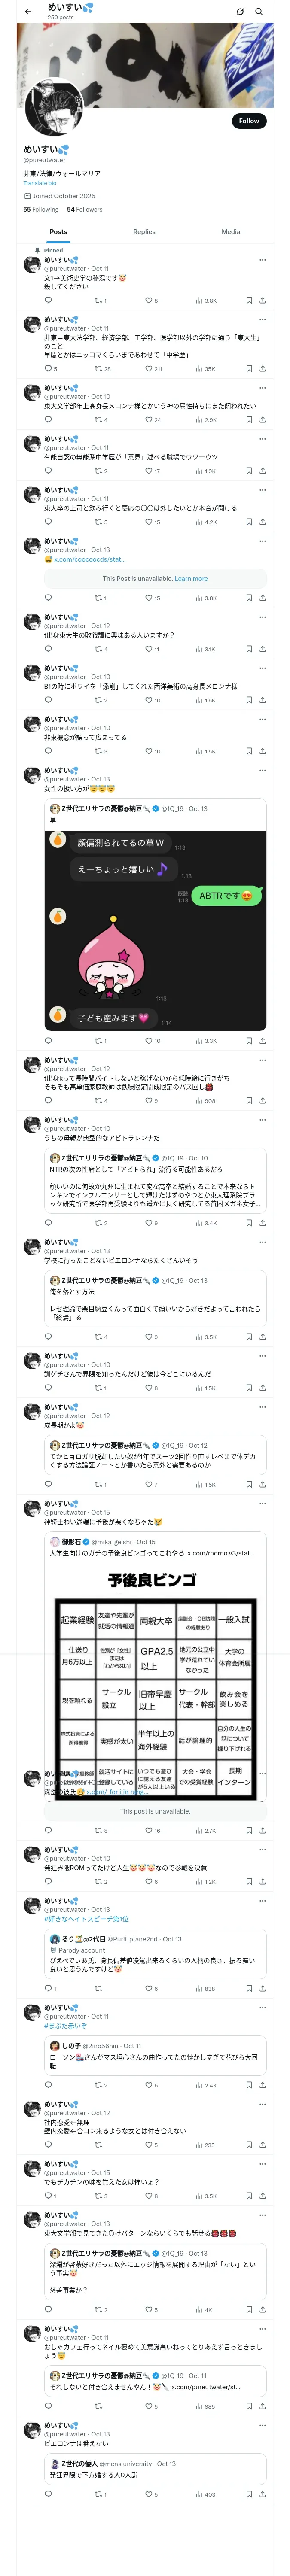Open more menu on the 35K-views post

point(262,320)
